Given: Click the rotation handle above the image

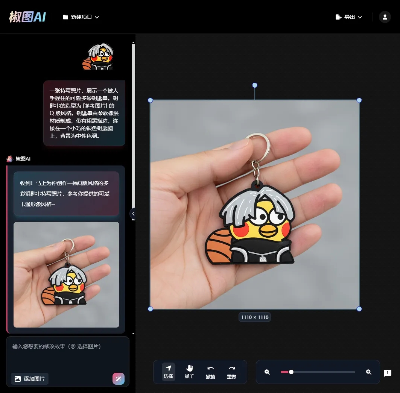Looking at the screenshot, I should [255, 85].
